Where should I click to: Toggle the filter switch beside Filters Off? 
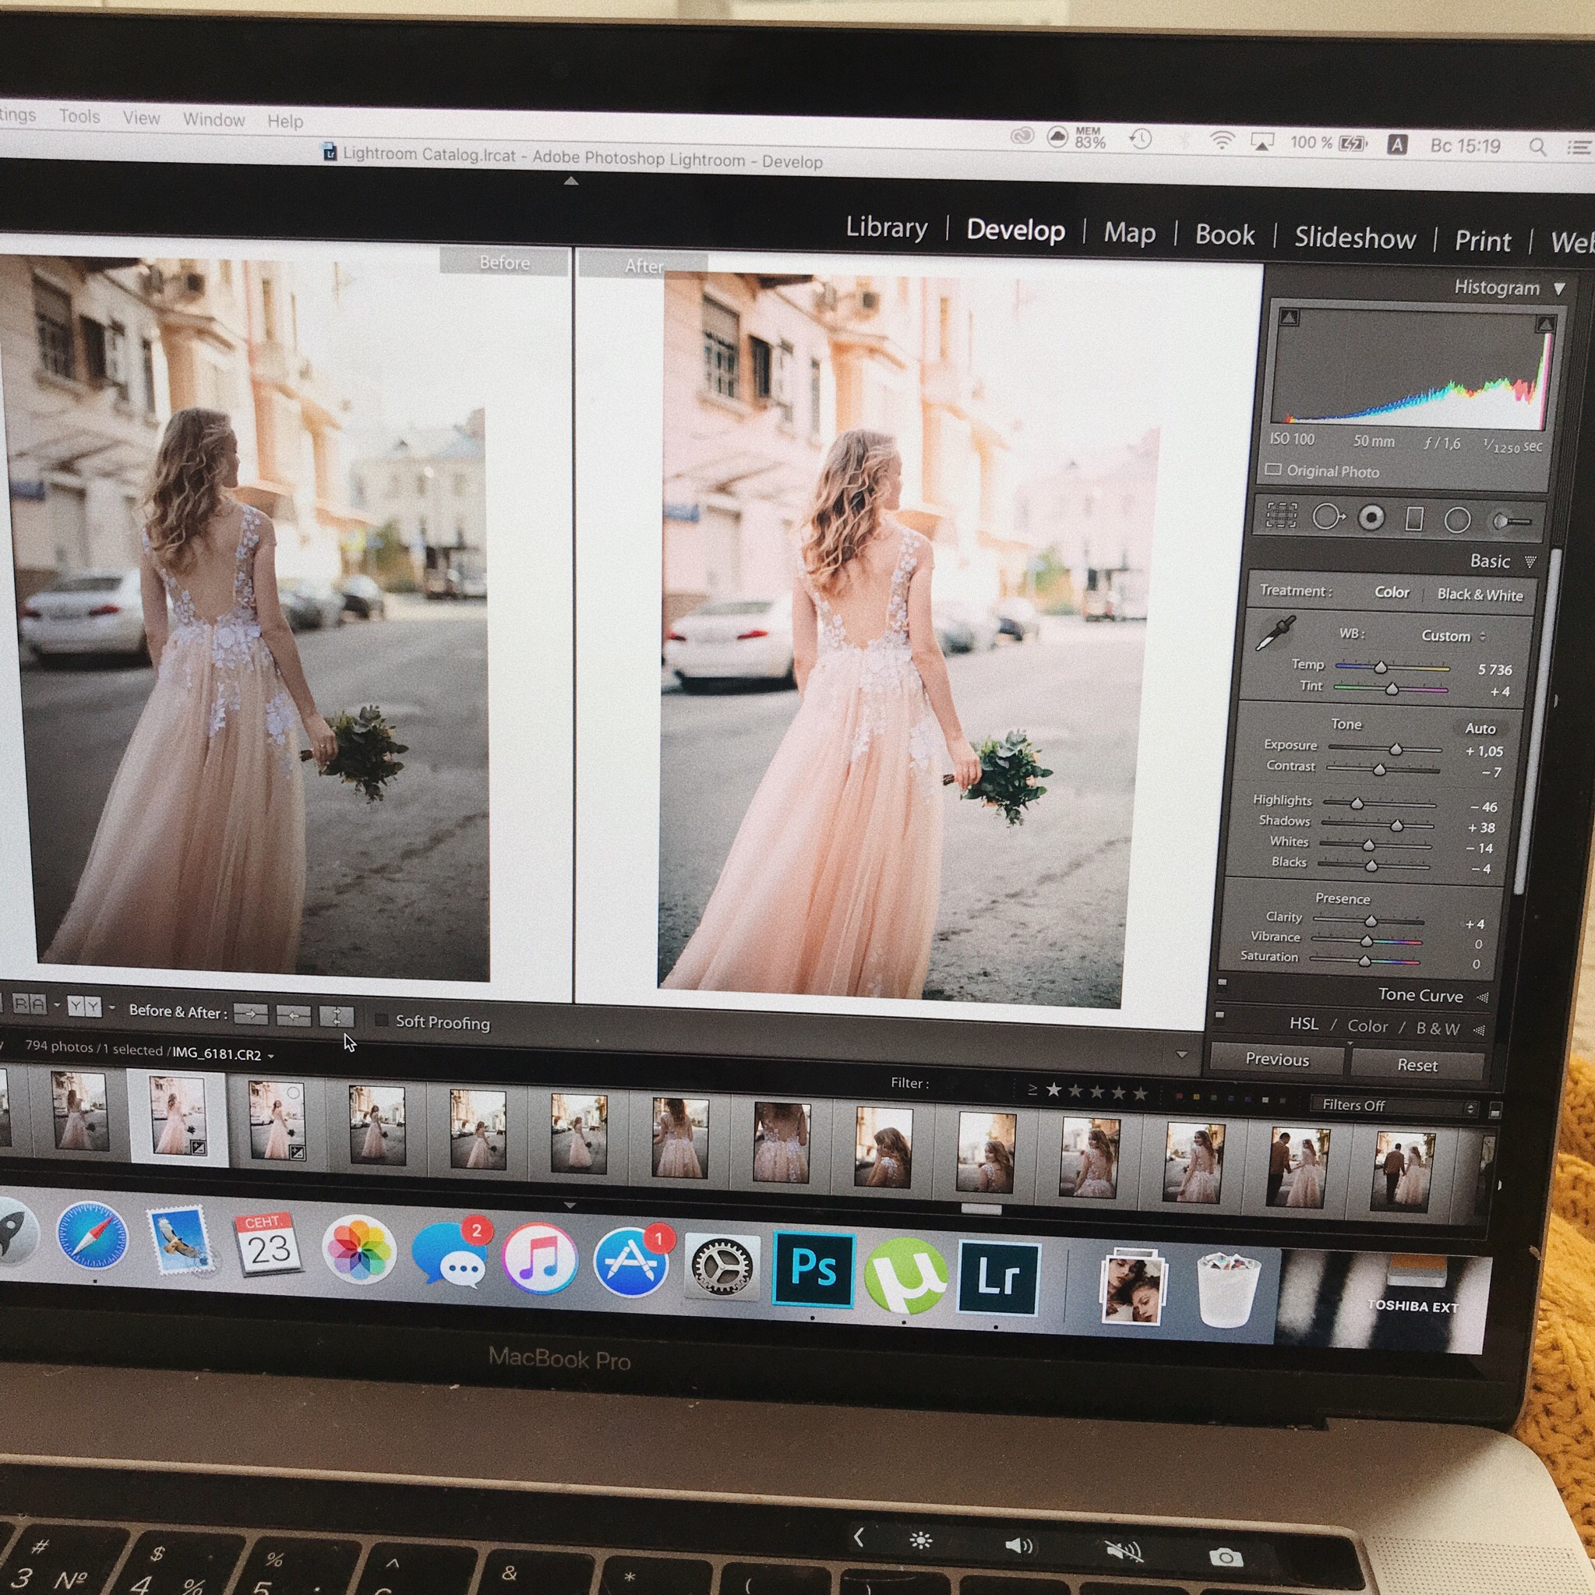(1495, 1110)
